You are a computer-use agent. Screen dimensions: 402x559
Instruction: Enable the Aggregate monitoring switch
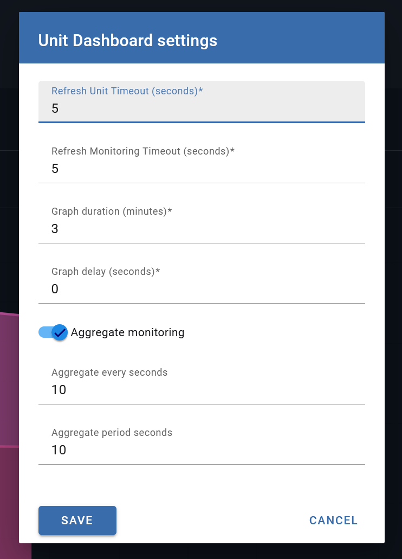point(53,332)
